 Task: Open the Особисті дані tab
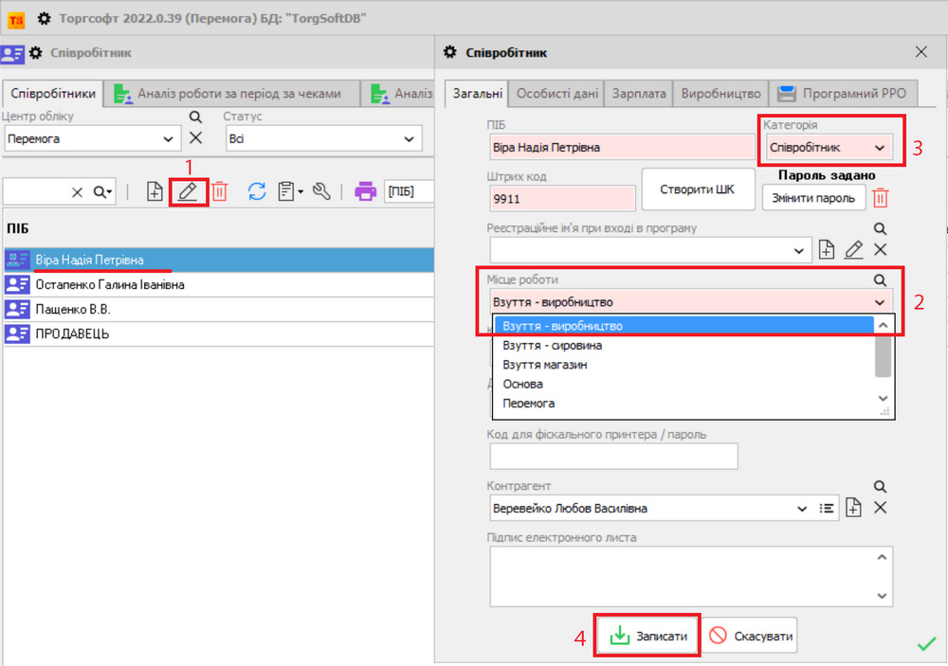coord(556,94)
